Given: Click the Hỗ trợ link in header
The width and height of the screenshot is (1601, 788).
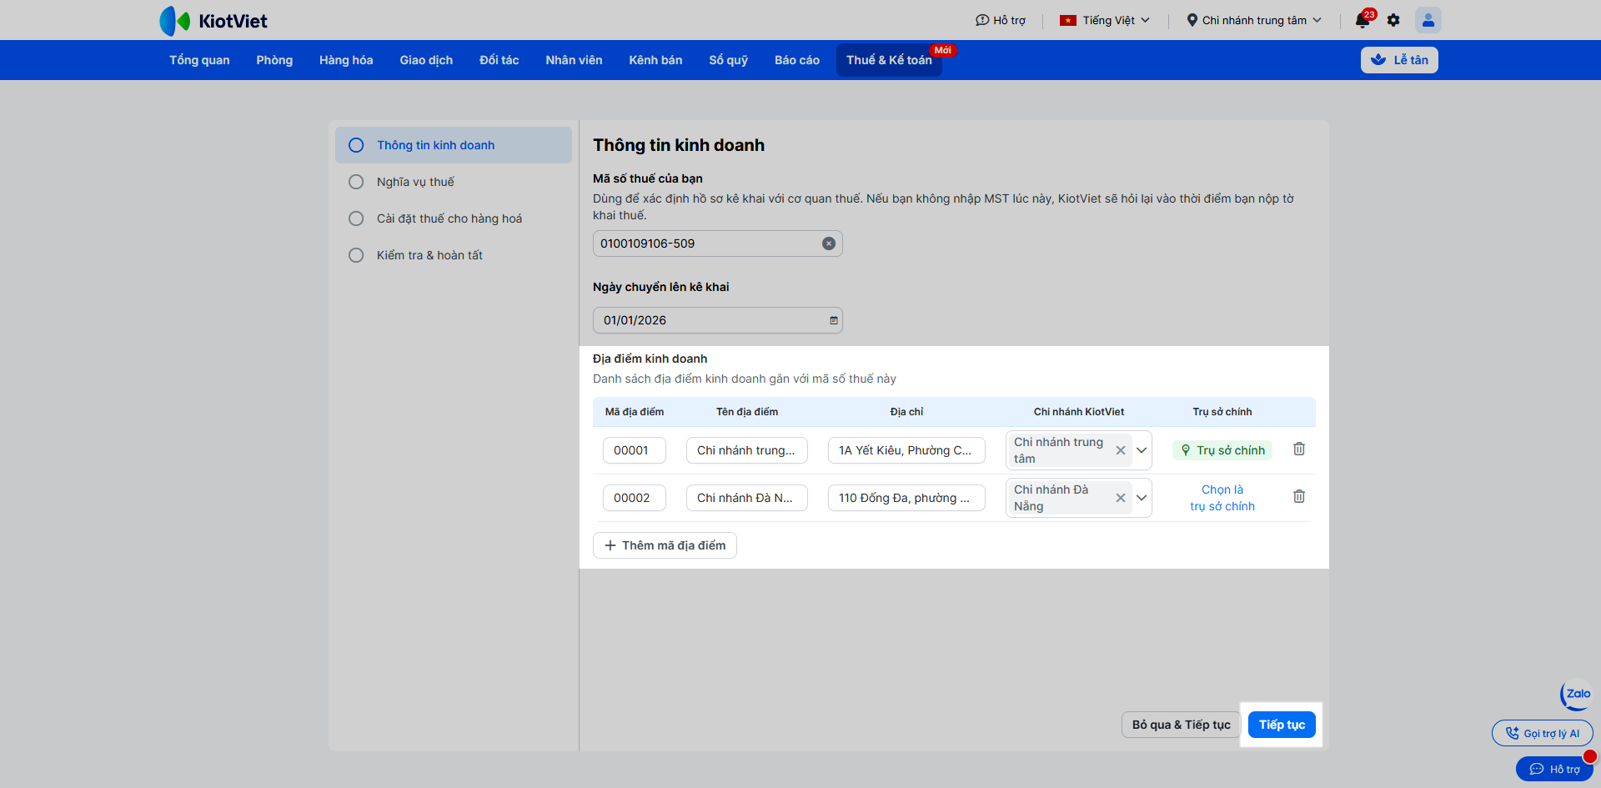Looking at the screenshot, I should (1001, 20).
